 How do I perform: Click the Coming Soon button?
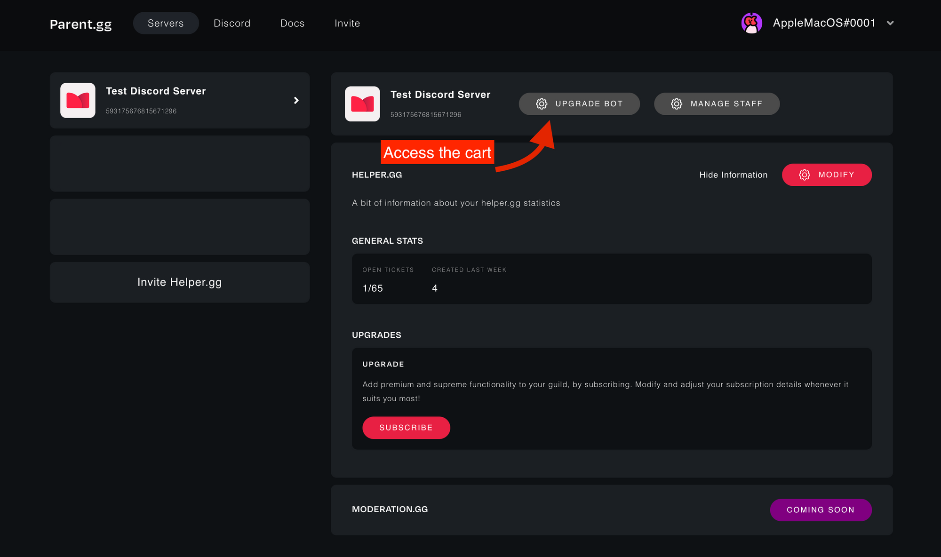click(821, 509)
